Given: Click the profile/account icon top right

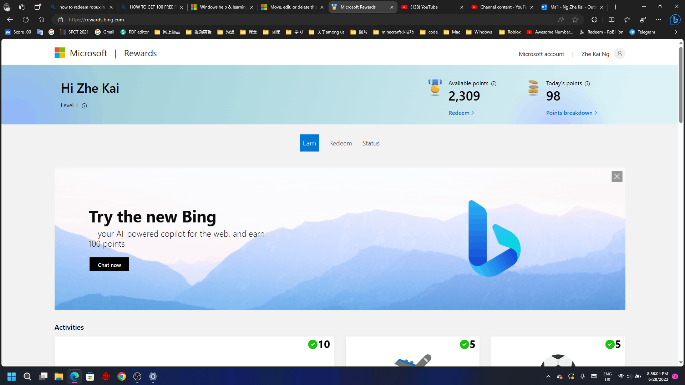Looking at the screenshot, I should 620,53.
